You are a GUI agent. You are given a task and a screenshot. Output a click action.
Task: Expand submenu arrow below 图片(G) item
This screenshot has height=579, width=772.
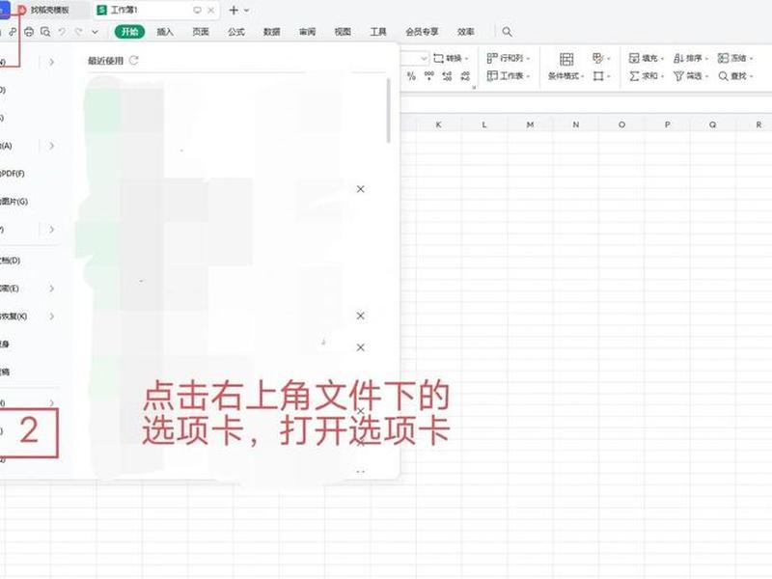click(x=51, y=230)
